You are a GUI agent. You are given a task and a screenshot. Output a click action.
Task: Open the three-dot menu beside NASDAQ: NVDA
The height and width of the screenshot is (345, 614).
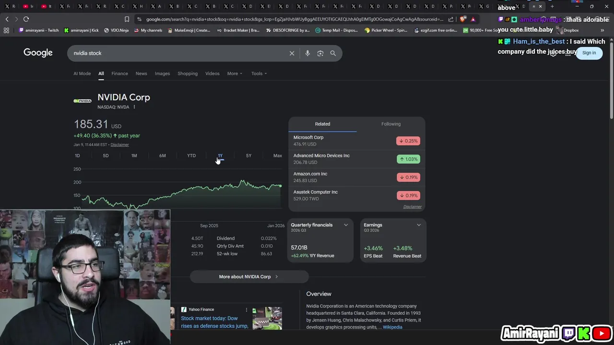(134, 107)
